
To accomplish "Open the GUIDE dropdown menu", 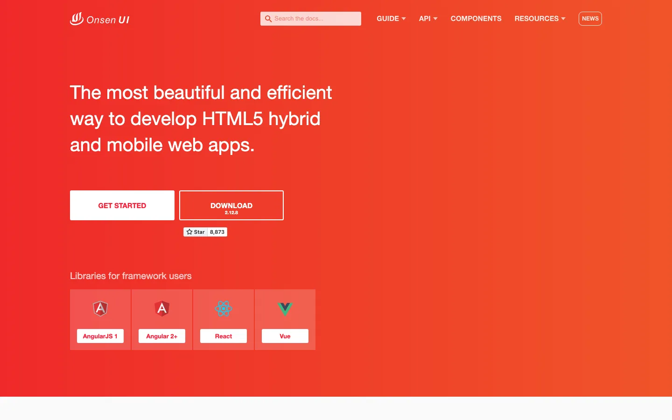I will pos(391,19).
